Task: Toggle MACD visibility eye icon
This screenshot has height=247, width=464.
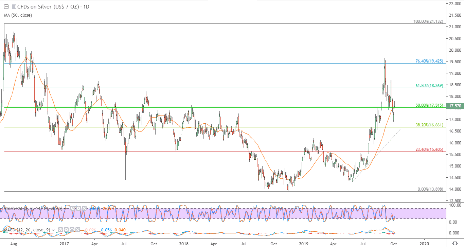Action: coord(60,230)
